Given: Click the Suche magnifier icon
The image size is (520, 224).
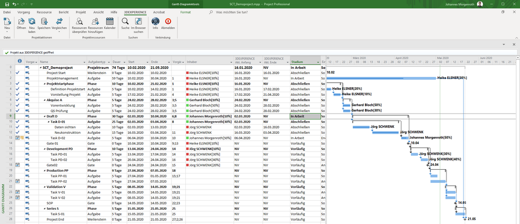Looking at the screenshot, I should pyautogui.click(x=125, y=21).
